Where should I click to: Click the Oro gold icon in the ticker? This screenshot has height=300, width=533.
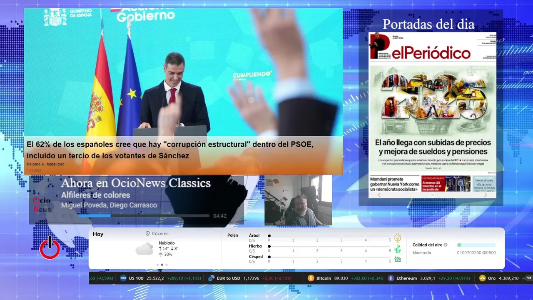(x=482, y=278)
